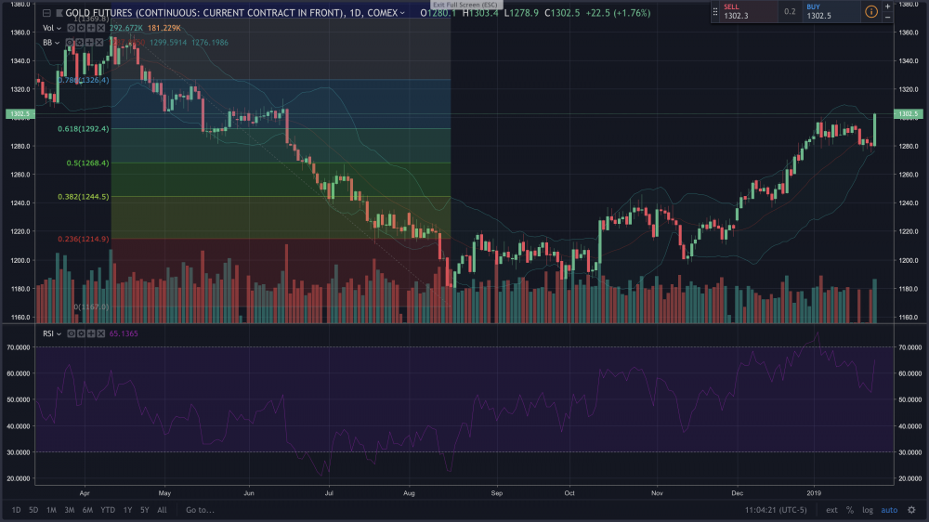Toggle the log scale option
This screenshot has width=929, height=522.
pyautogui.click(x=867, y=510)
